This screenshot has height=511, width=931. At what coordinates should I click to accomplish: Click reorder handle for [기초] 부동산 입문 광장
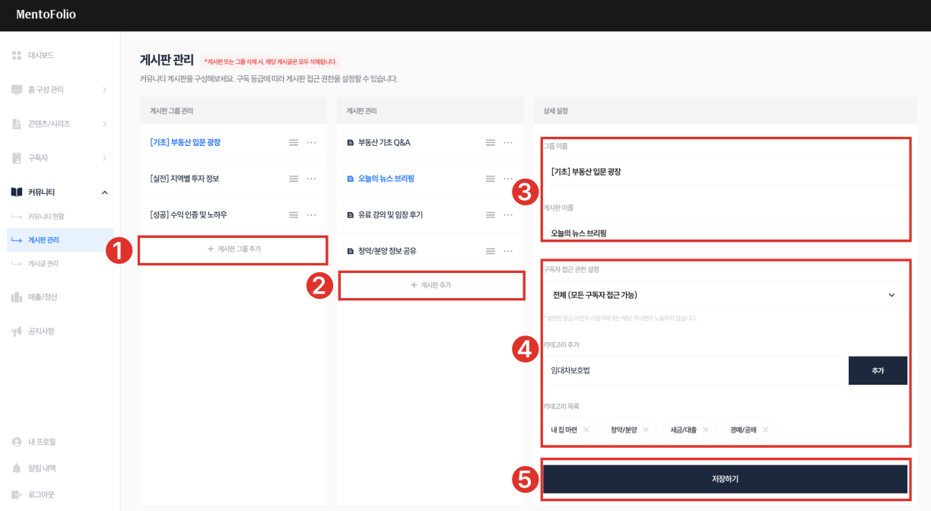pyautogui.click(x=293, y=142)
